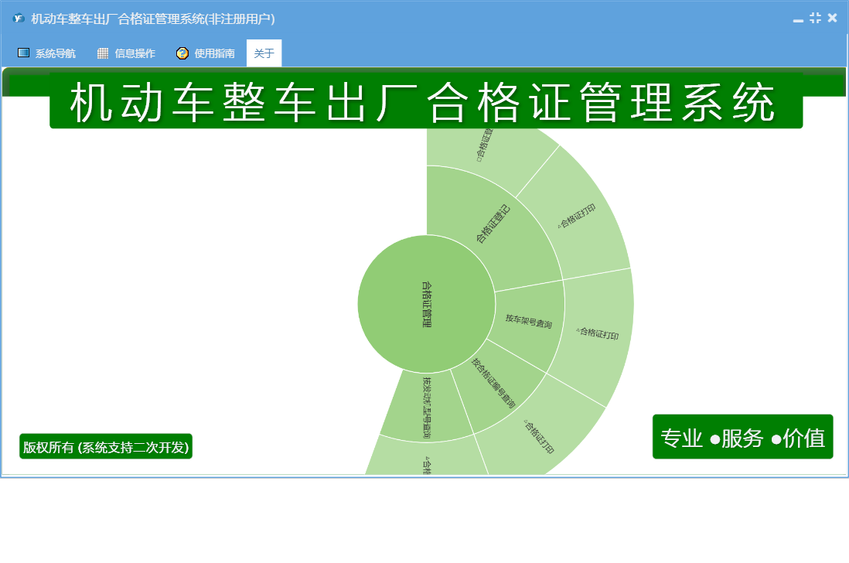This screenshot has height=563, width=849.
Task: Click 合格证打印 outside the 按合格证编号查询 segment
Action: pyautogui.click(x=539, y=435)
